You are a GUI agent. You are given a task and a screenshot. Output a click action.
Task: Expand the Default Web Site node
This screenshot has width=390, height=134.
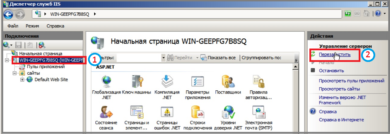point(22,79)
